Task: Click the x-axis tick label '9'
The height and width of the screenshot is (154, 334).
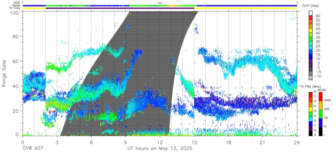Action: pyautogui.click(x=126, y=142)
